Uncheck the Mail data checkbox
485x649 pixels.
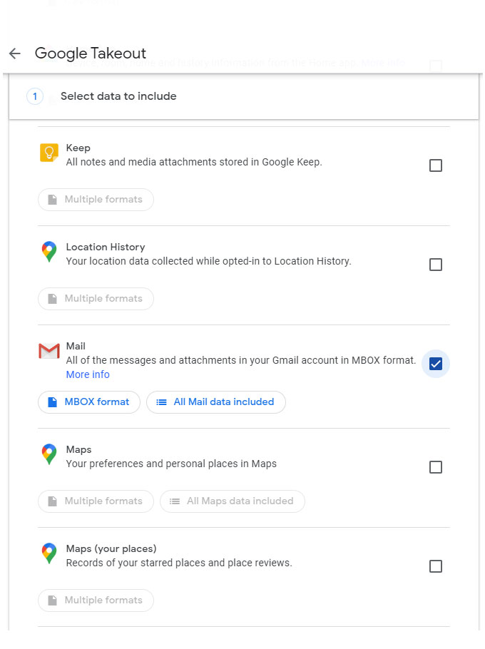click(436, 364)
